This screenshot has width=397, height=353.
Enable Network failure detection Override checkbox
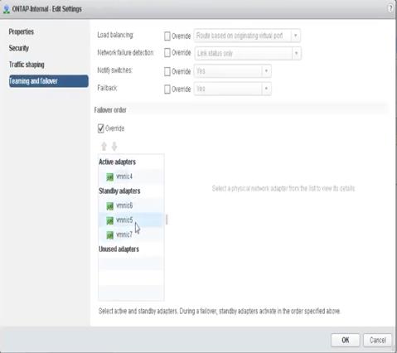click(x=167, y=53)
